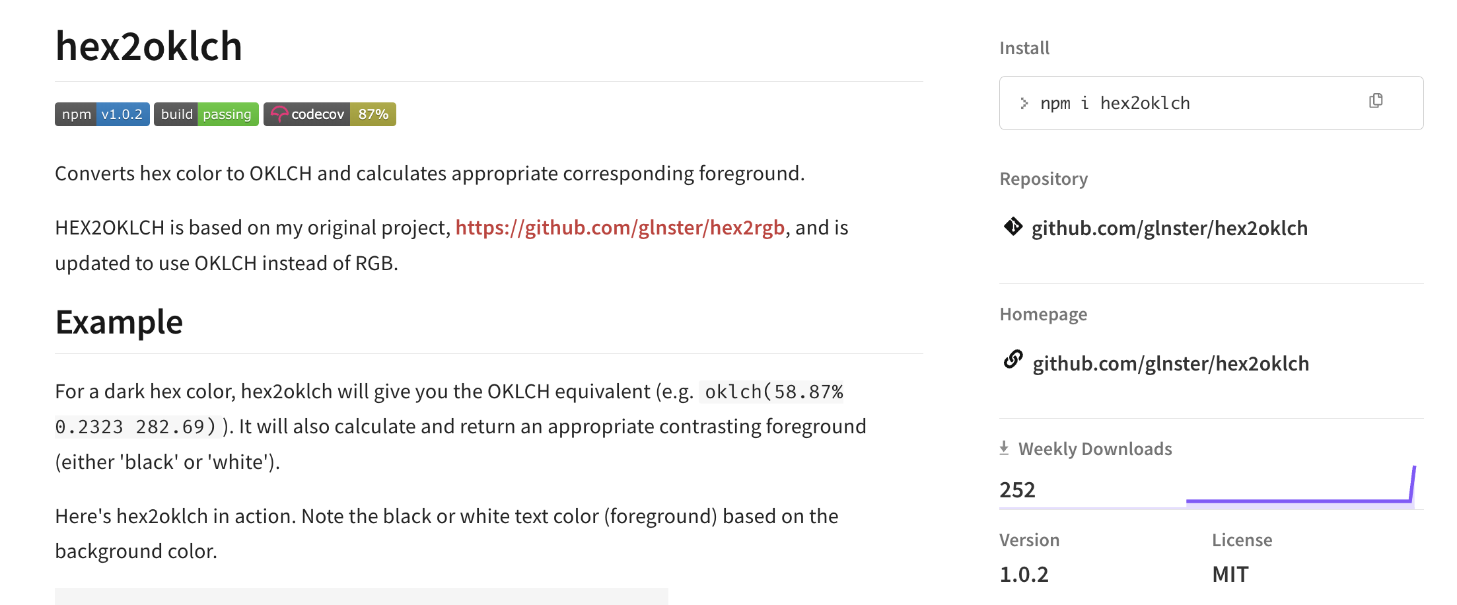1457x605 pixels.
Task: Click the version number 1.0.2
Action: tap(1024, 575)
